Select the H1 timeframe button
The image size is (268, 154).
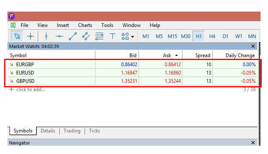199,36
